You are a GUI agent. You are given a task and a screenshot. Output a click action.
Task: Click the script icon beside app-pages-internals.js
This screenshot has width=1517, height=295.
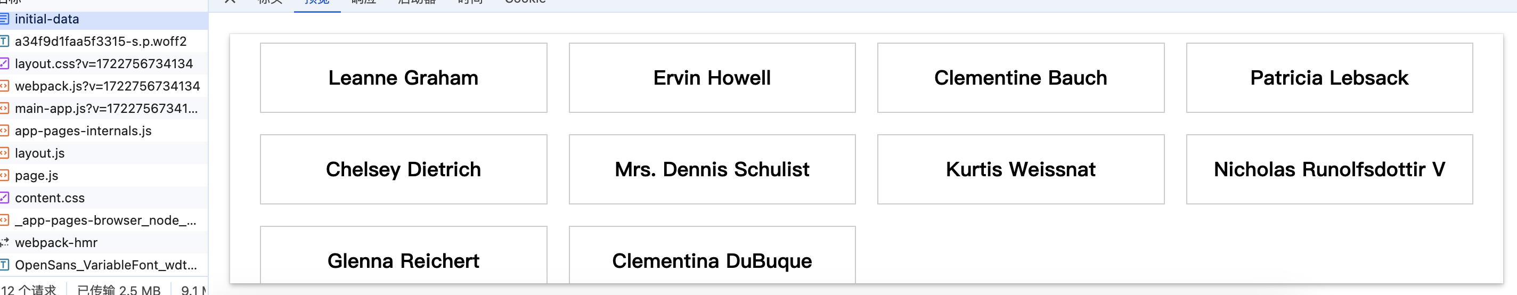pos(4,130)
